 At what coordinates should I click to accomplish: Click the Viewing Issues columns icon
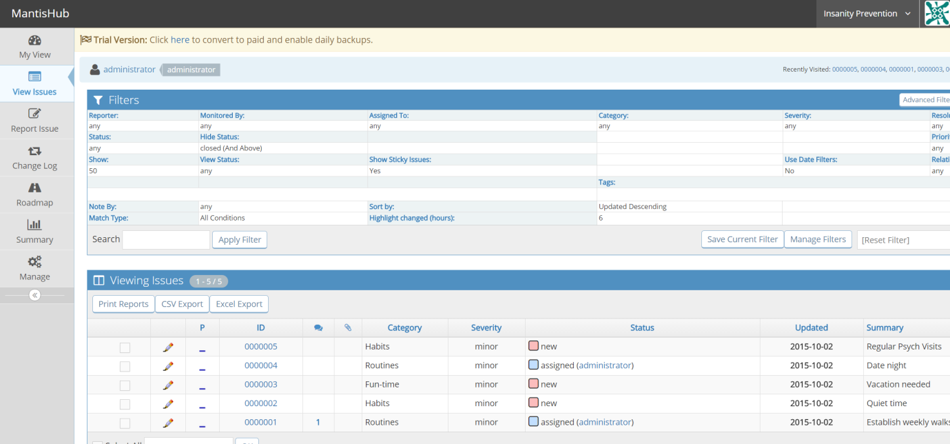coord(99,281)
